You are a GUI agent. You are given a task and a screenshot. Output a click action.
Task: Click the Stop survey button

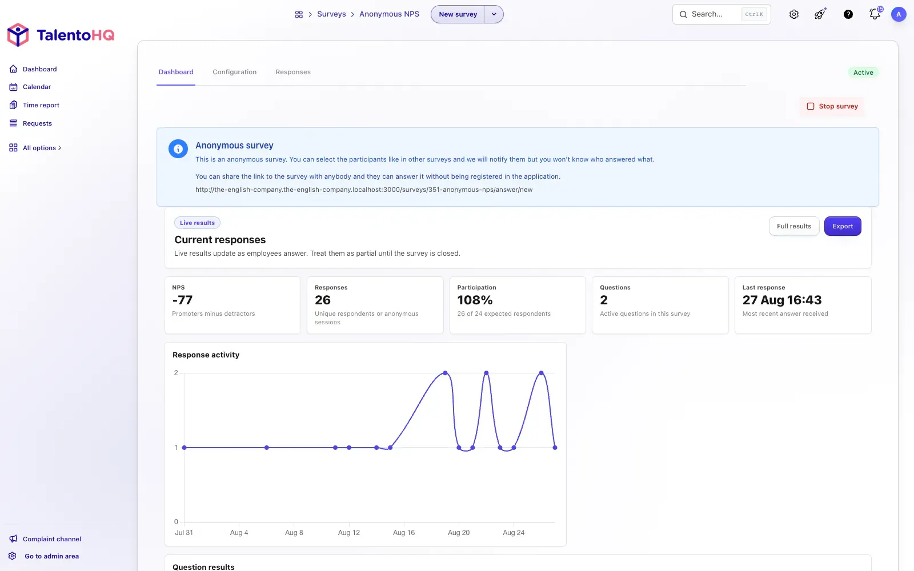point(832,106)
